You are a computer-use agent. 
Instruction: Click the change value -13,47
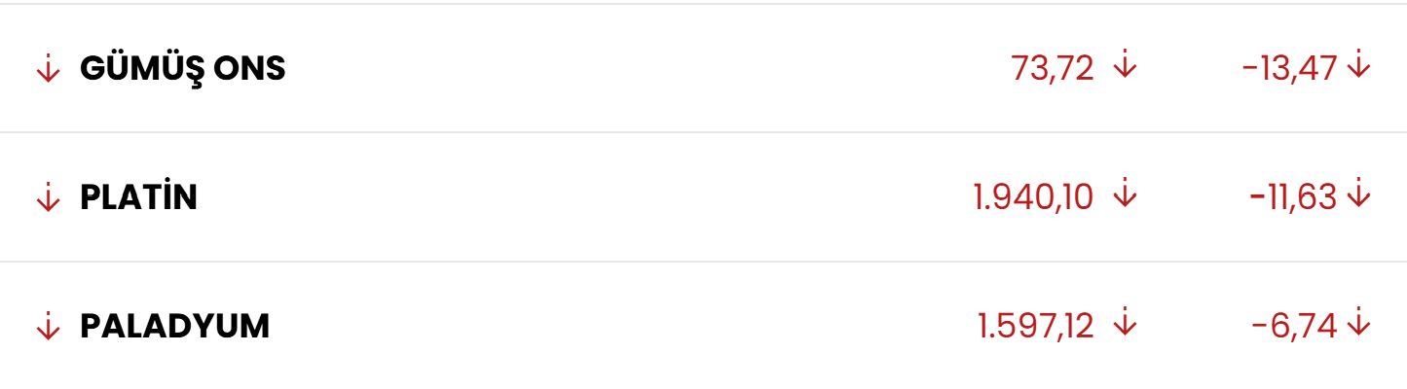coord(1290,68)
